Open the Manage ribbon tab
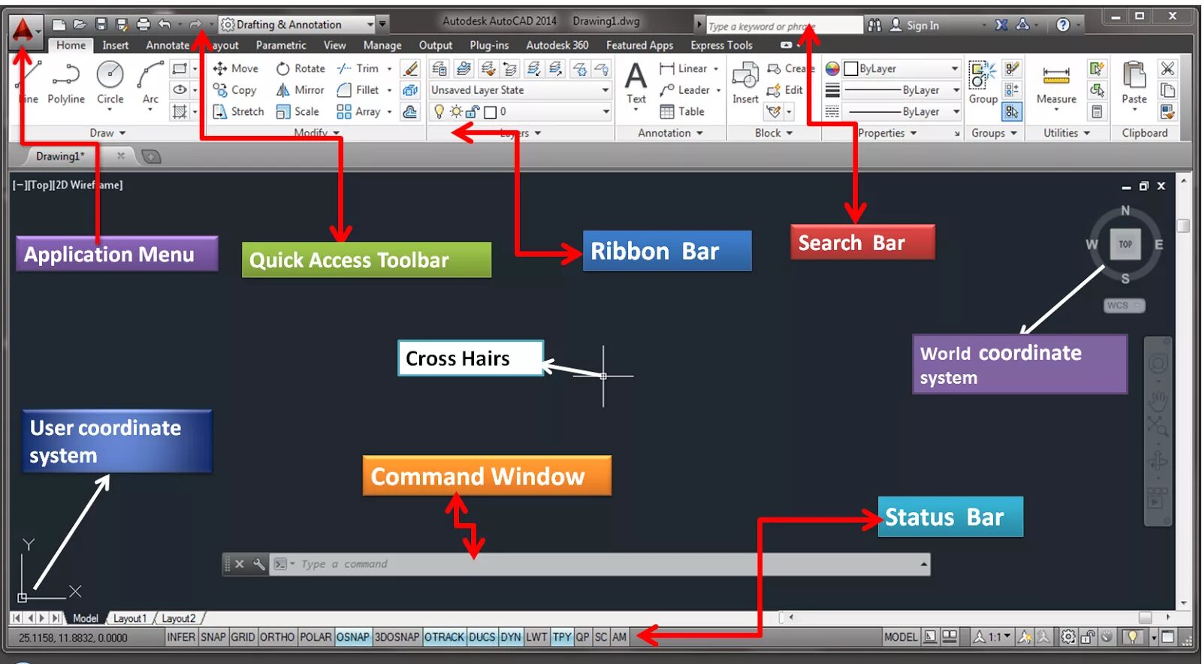 [382, 45]
